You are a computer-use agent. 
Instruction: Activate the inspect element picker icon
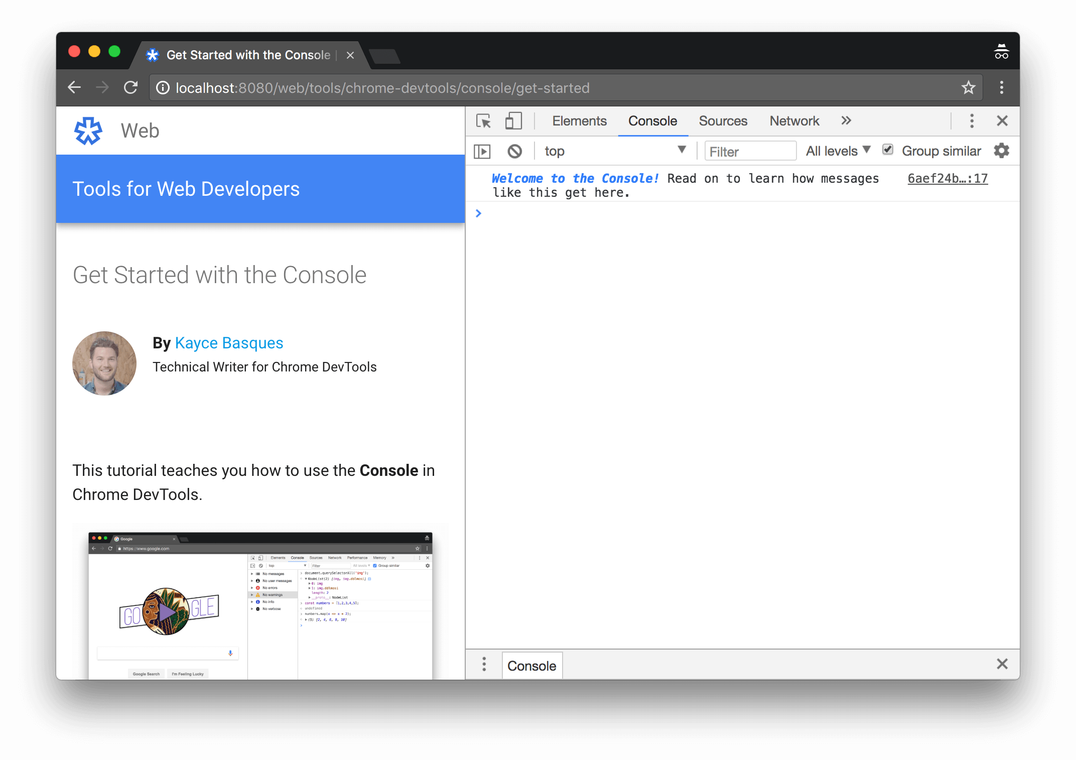(x=483, y=121)
